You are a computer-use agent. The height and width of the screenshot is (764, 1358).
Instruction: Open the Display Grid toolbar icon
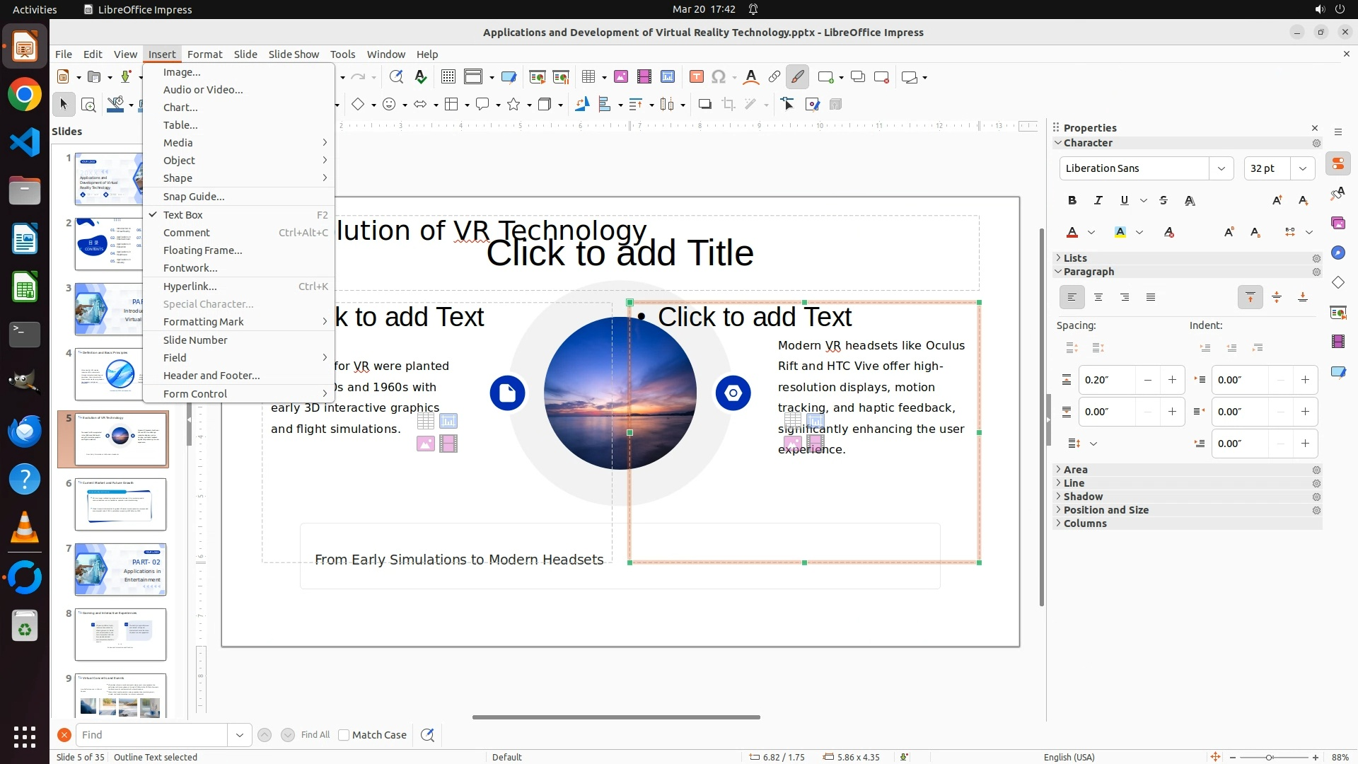448,77
